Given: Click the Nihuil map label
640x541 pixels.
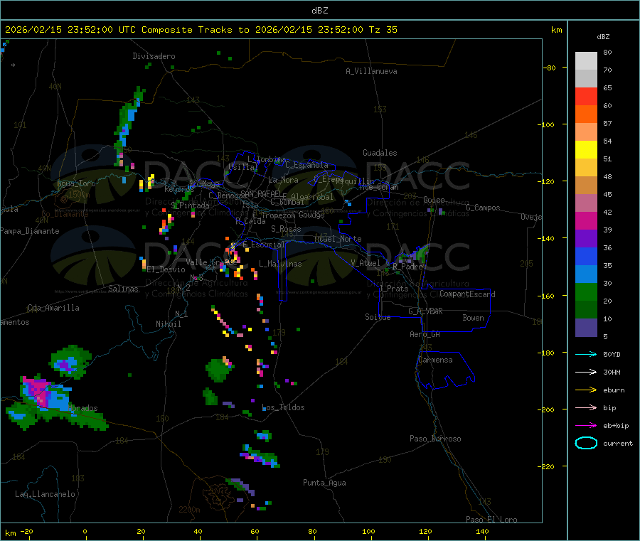Looking at the screenshot, I should [168, 324].
